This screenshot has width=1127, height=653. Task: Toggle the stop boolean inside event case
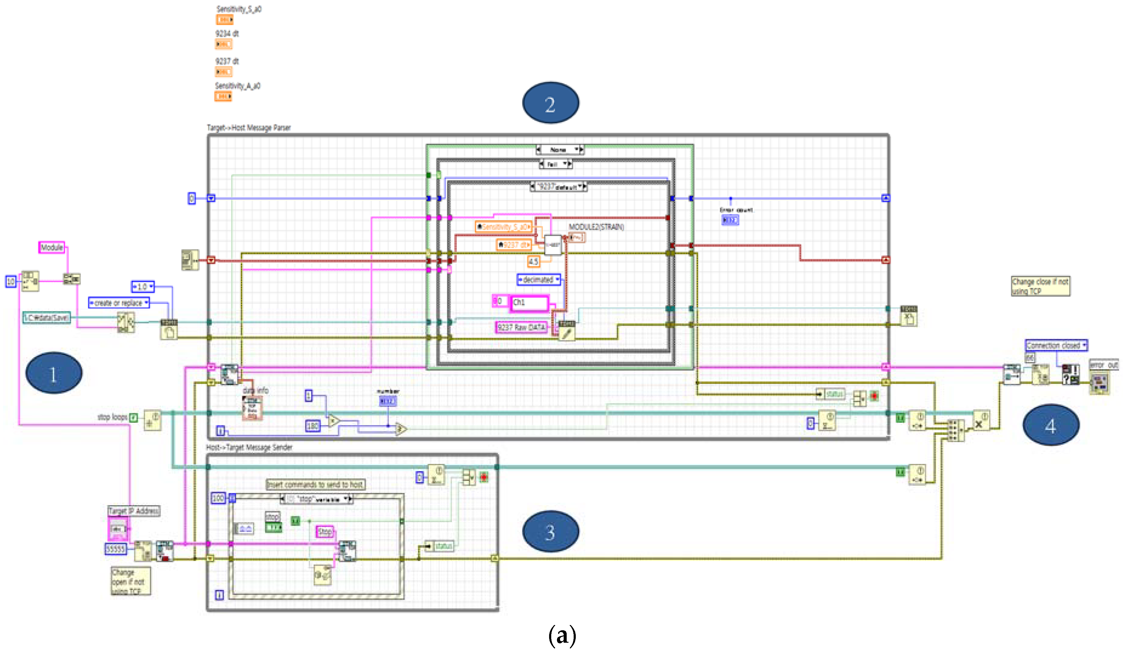point(274,528)
